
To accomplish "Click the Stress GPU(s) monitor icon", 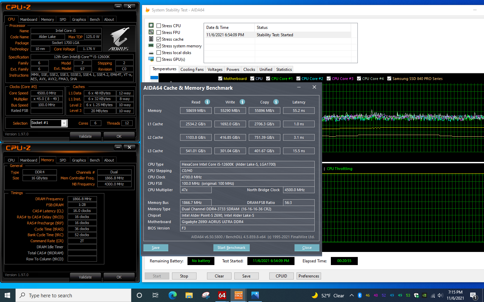I will (x=151, y=59).
